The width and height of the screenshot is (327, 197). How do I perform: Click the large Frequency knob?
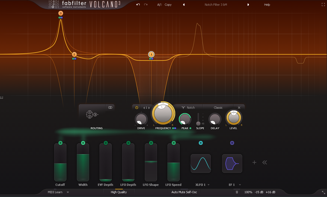point(163,114)
